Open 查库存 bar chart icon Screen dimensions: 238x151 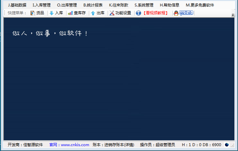click(70, 13)
